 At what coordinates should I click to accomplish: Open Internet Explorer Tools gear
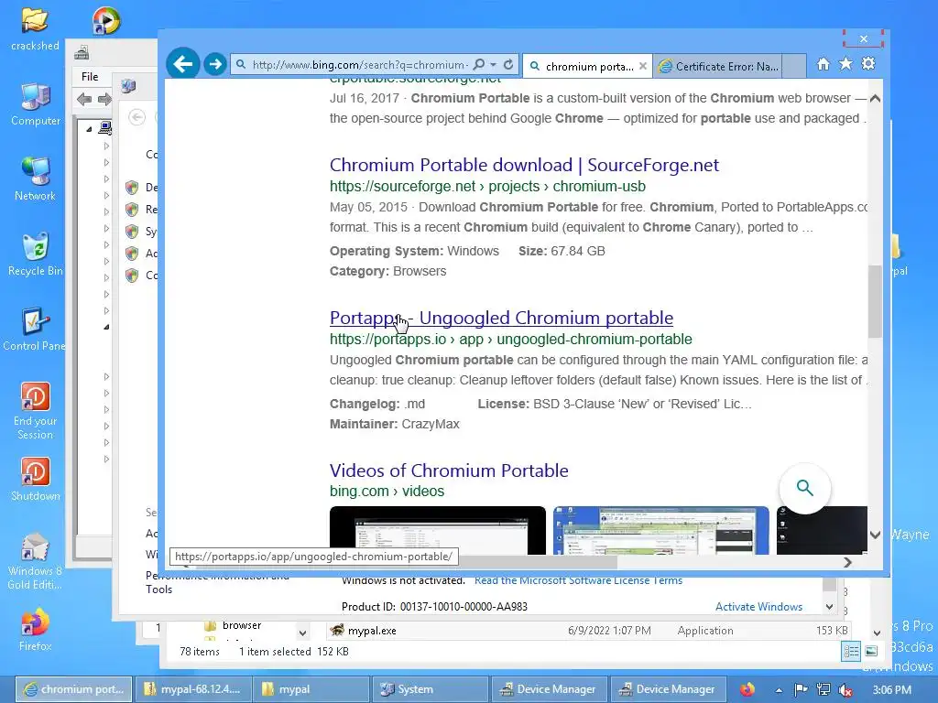pos(868,64)
